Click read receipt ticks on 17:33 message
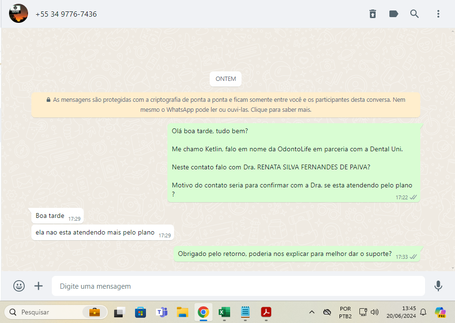Image resolution: width=455 pixels, height=323 pixels. coord(413,256)
